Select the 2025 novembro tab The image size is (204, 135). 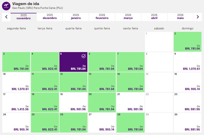pyautogui.click(x=23, y=17)
